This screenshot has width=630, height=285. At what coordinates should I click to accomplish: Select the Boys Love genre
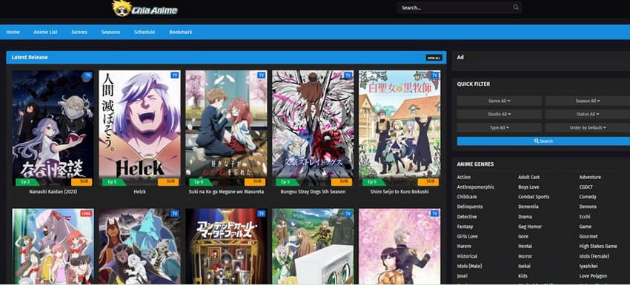tap(528, 187)
